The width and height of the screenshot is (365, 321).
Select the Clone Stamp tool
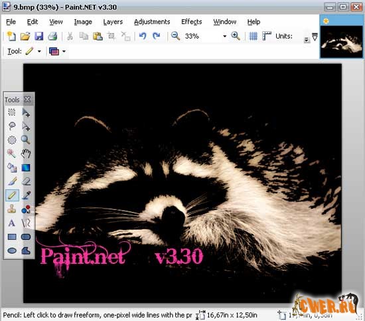pos(12,209)
